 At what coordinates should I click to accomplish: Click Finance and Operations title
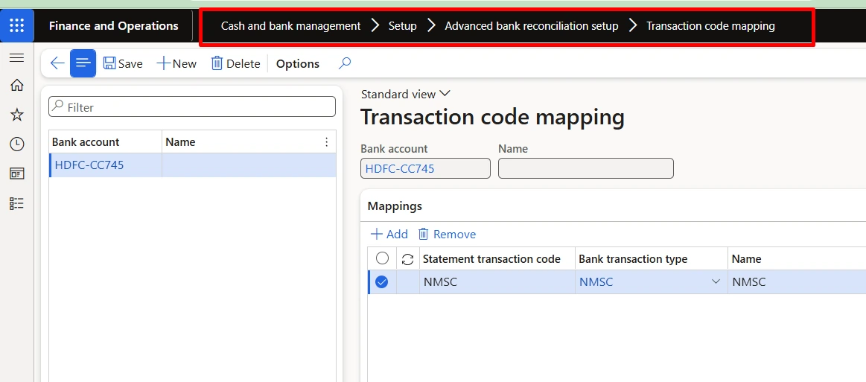113,26
